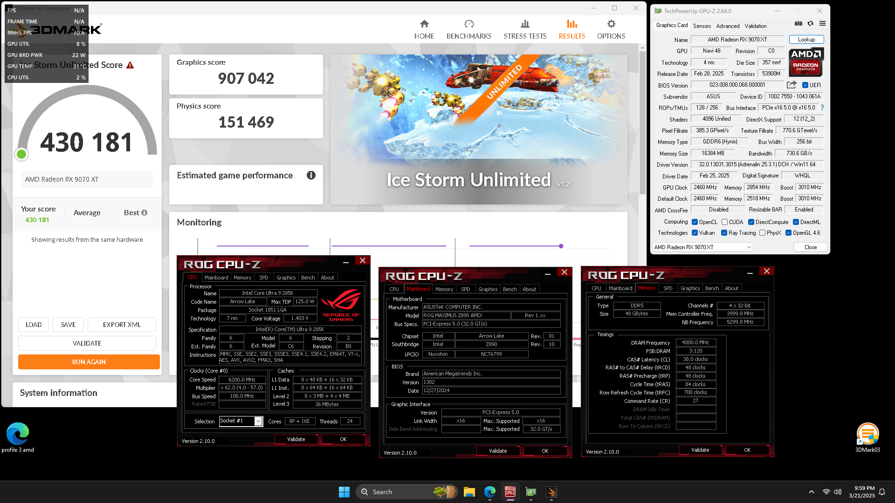Refresh GPU-Z with the refresh icon
The height and width of the screenshot is (503, 895).
[811, 24]
